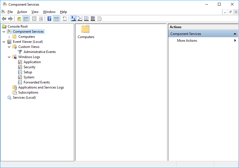
Task: Switch to Detail view
Action: tap(93, 19)
